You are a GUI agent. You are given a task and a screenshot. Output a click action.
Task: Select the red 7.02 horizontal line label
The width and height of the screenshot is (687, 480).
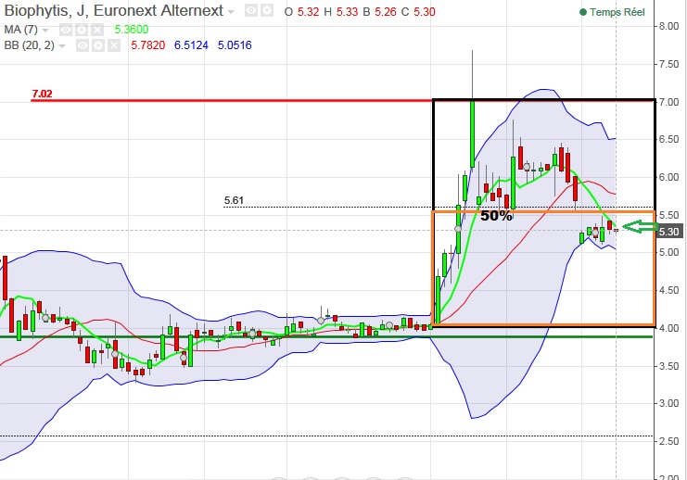tap(42, 94)
